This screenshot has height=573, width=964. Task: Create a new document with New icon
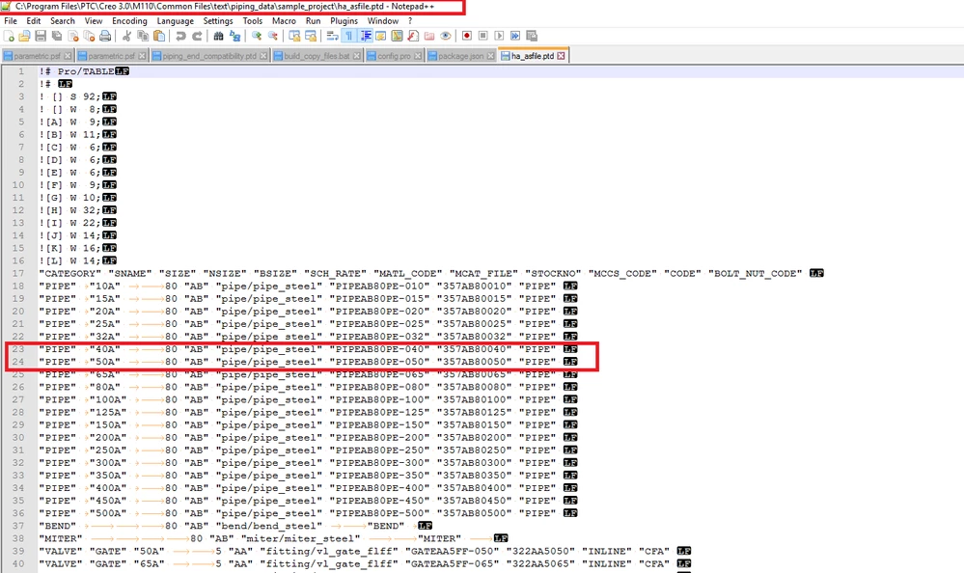tap(10, 36)
